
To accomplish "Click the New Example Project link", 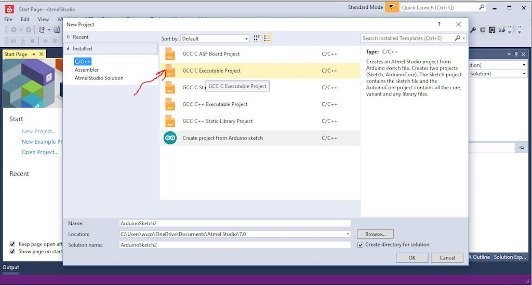I will pos(42,142).
